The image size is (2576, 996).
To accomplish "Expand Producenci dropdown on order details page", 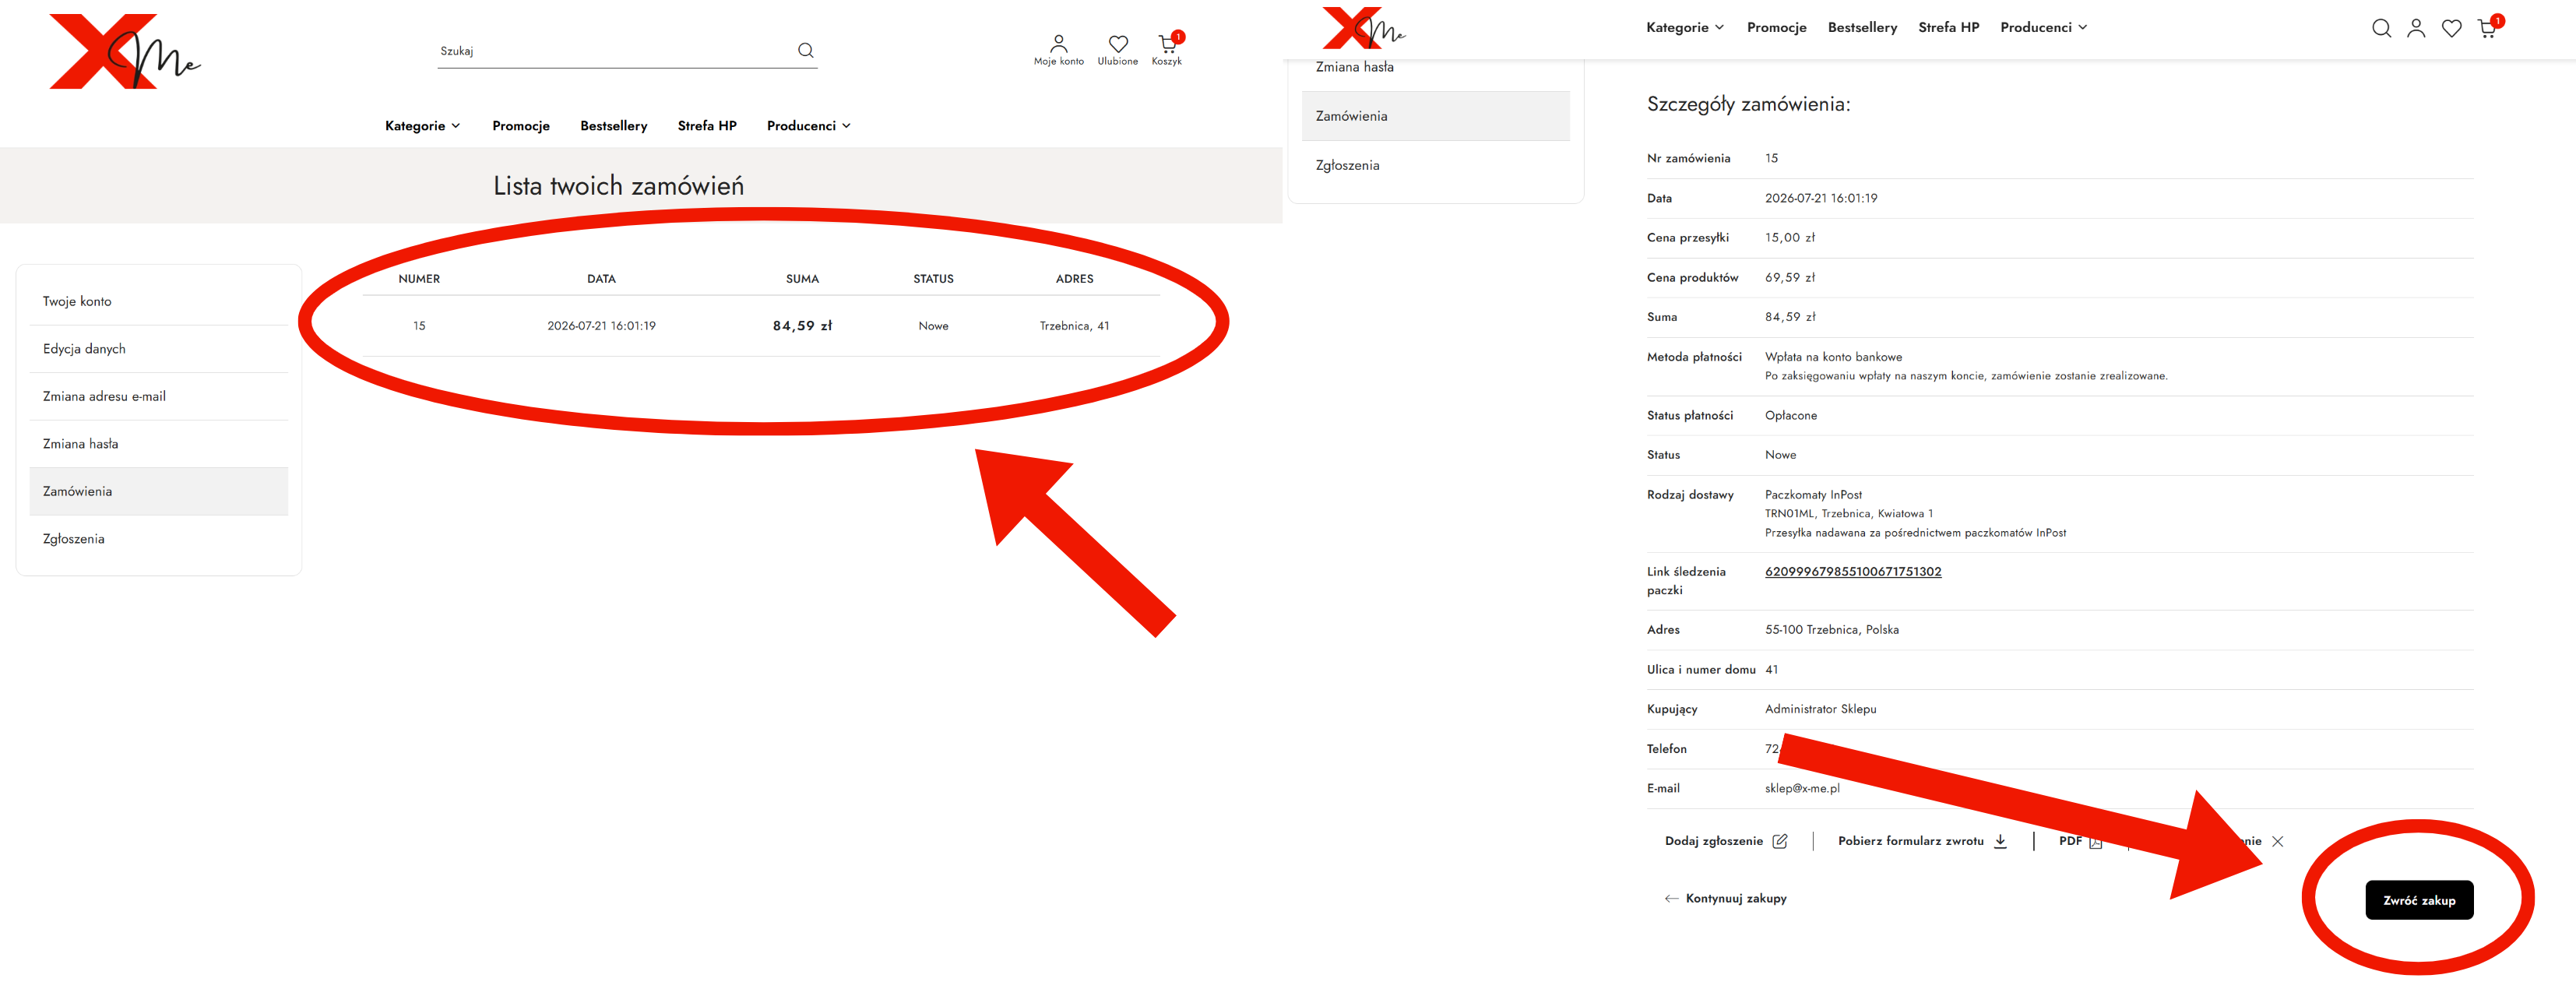I will [x=2043, y=28].
